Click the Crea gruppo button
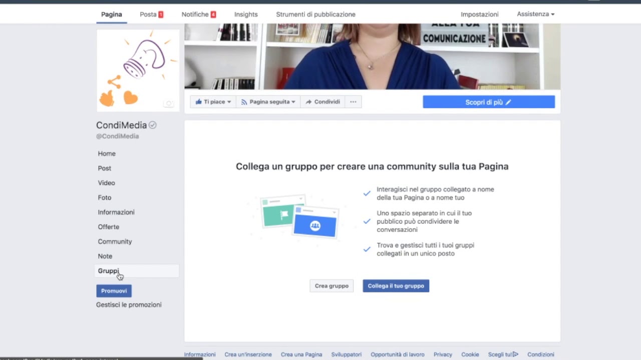641x360 pixels. (332, 286)
